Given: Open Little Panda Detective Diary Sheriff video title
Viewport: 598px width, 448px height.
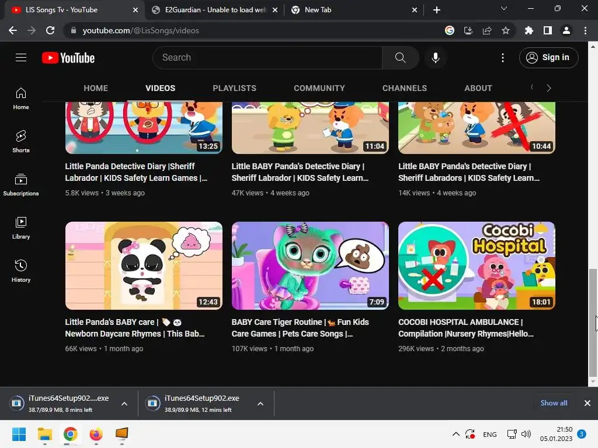Looking at the screenshot, I should coord(136,172).
